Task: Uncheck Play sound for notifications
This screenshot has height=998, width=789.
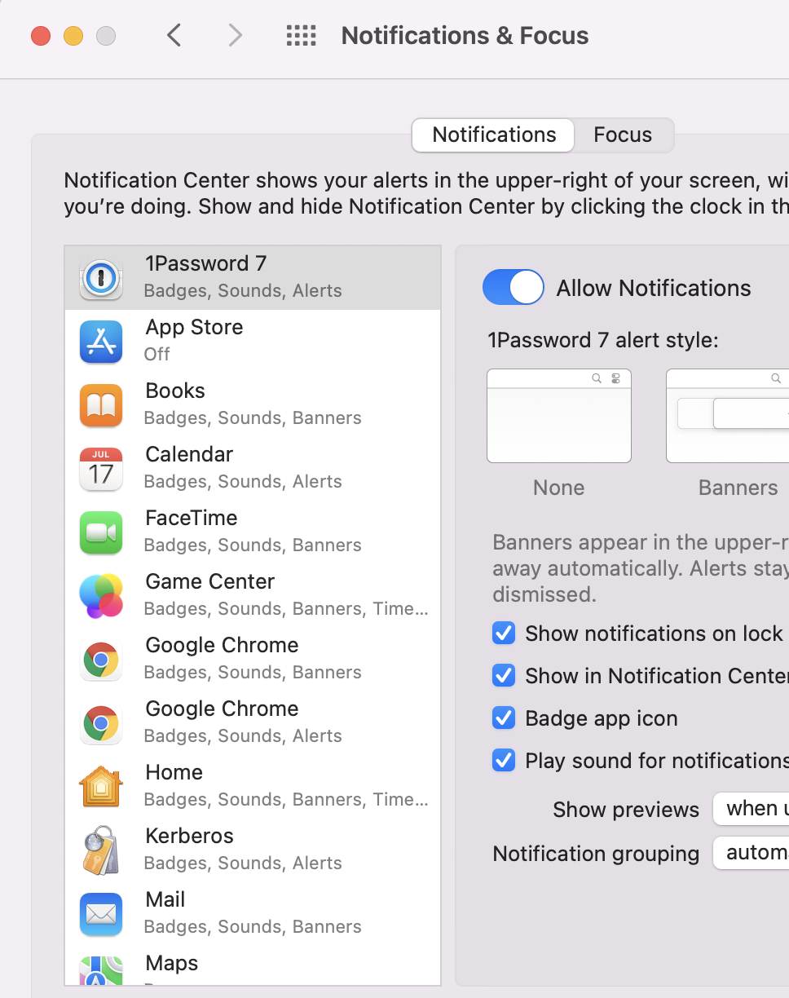Action: 504,761
